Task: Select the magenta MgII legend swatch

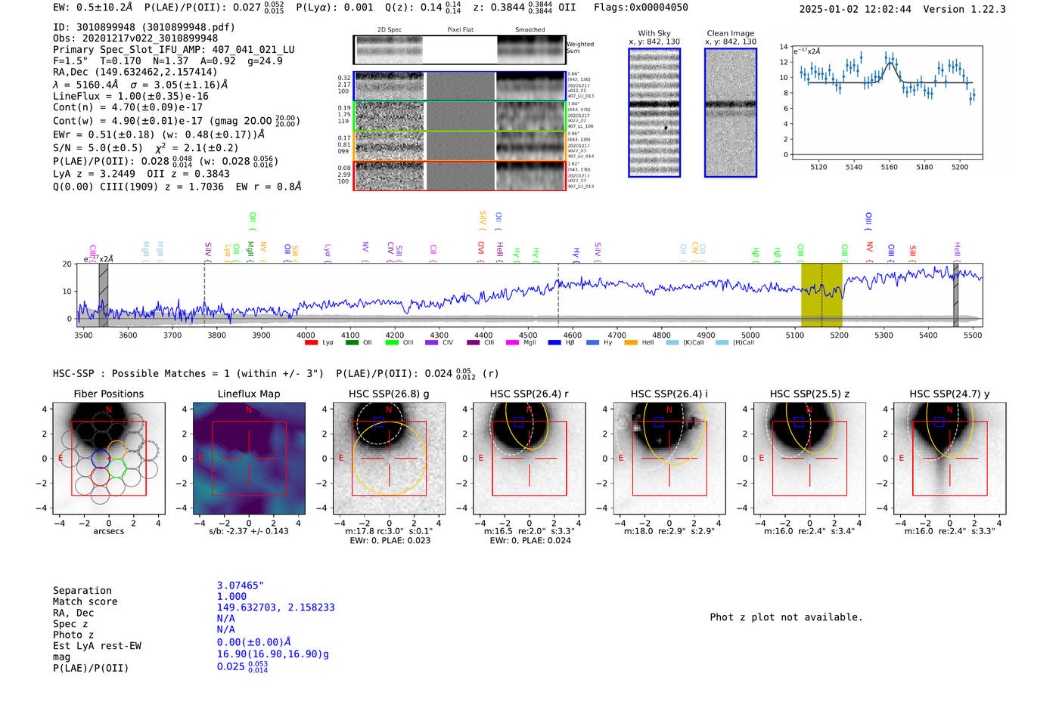Action: pyautogui.click(x=513, y=343)
